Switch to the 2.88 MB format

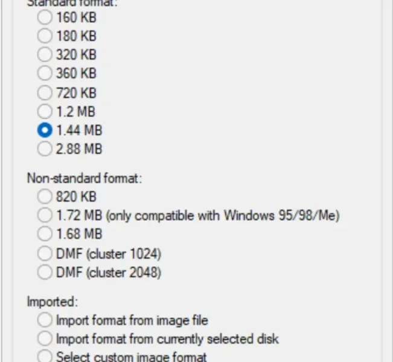pos(45,148)
